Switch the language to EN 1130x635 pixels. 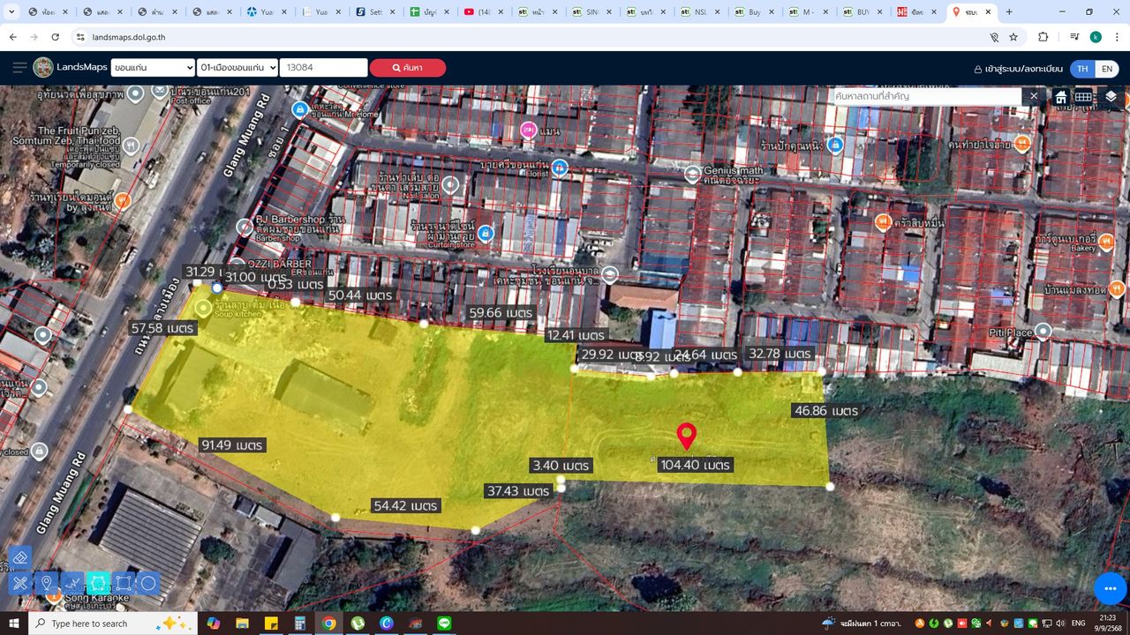coord(1106,69)
